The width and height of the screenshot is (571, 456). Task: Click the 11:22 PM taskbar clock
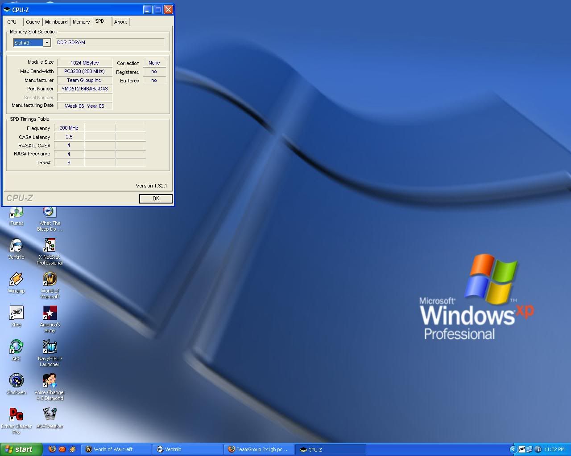tap(554, 449)
